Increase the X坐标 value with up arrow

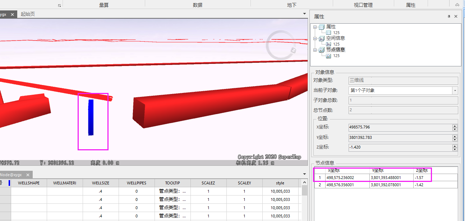pos(455,126)
